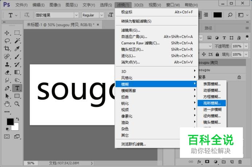Select the Zoom tool
The height and width of the screenshot is (167, 252).
click(17, 104)
